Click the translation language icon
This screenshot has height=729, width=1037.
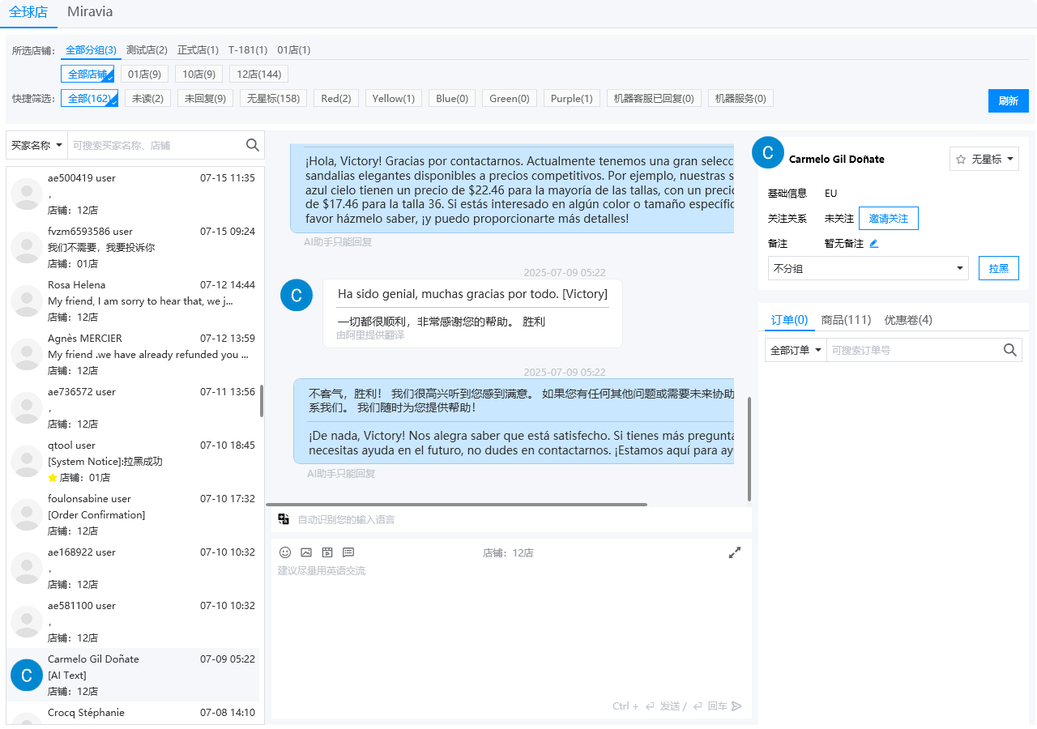284,519
